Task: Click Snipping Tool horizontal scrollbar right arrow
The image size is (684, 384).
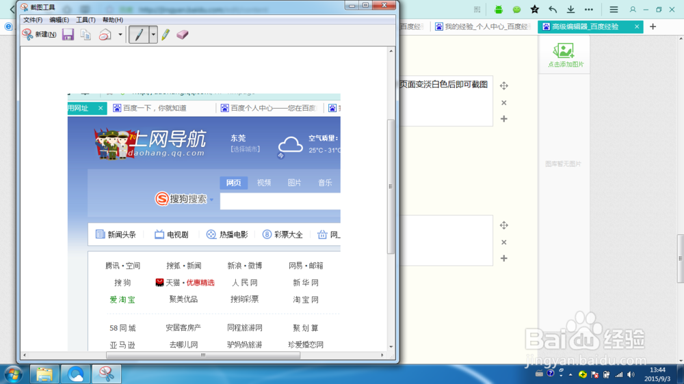Action: coord(382,355)
